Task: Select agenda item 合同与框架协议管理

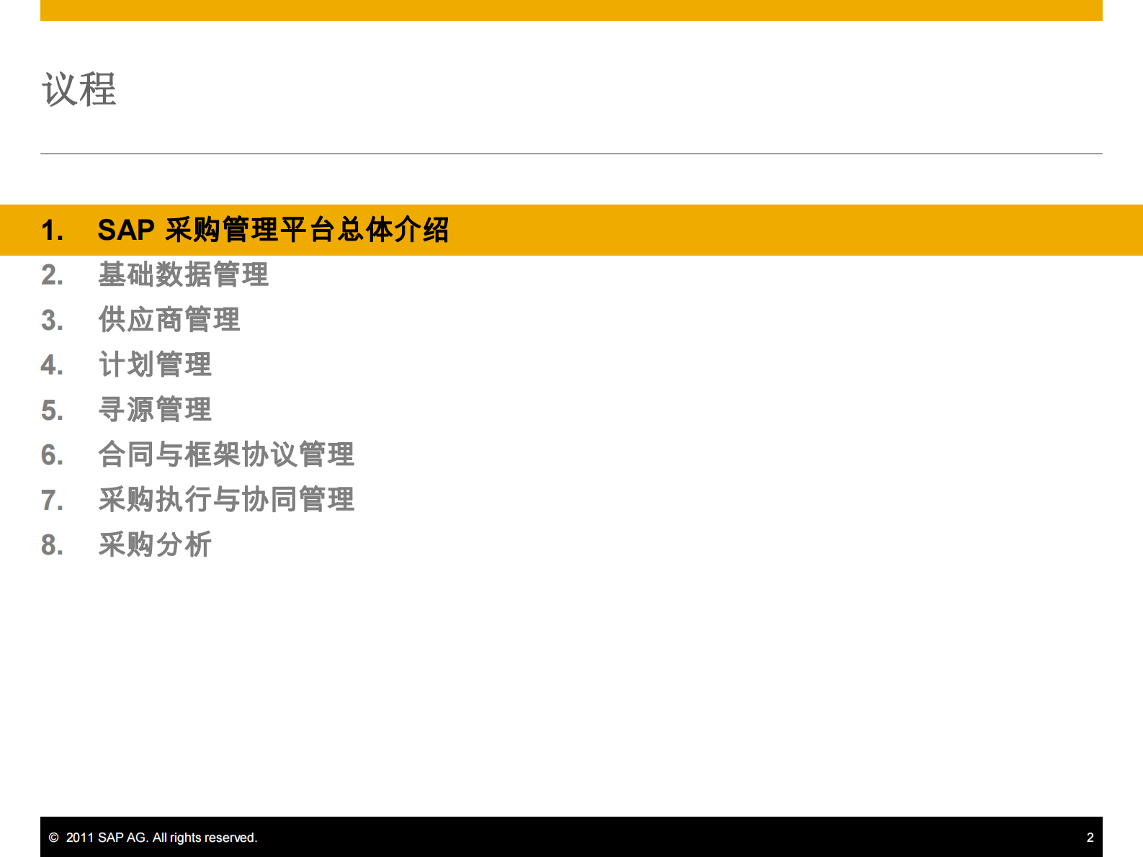Action: tap(226, 454)
